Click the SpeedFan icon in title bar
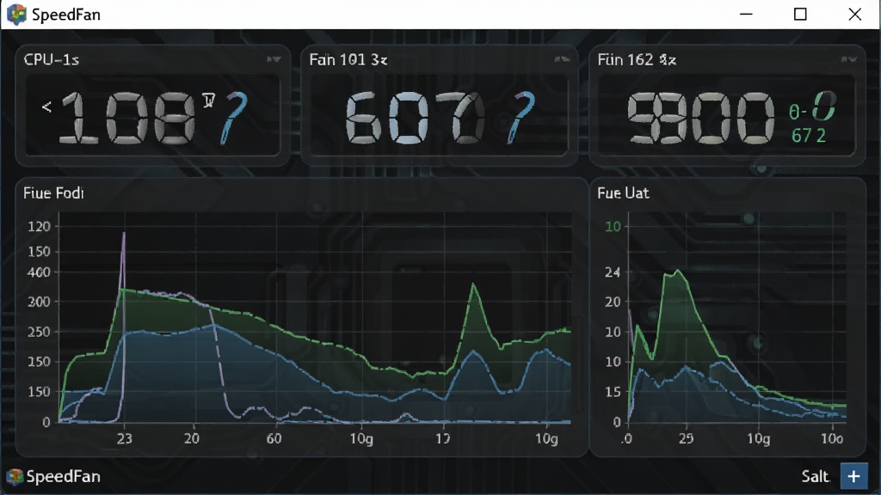 pos(16,15)
